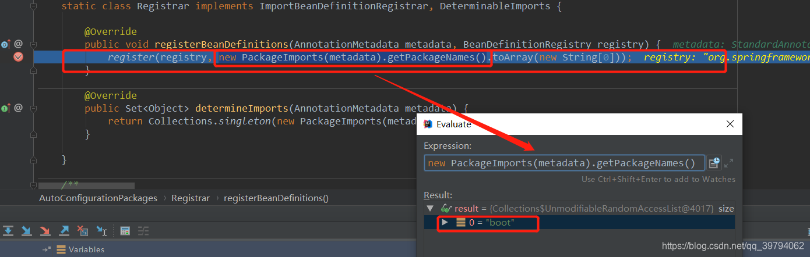Click the implements gutter icon beside determineImports
The width and height of the screenshot is (810, 257).
point(6,108)
